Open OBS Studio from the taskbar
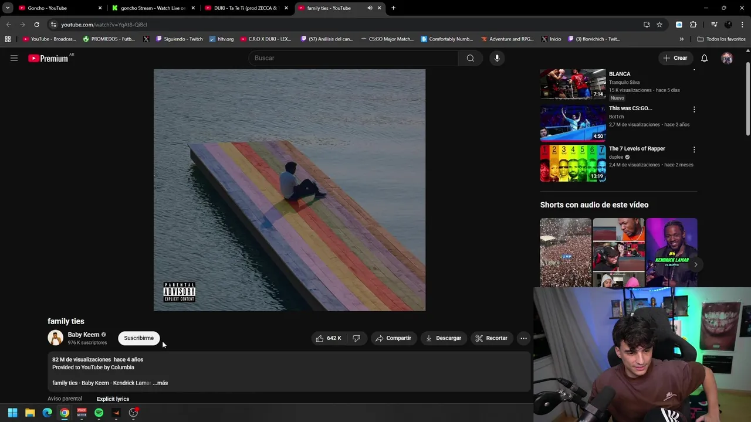751x422 pixels. coord(133,413)
